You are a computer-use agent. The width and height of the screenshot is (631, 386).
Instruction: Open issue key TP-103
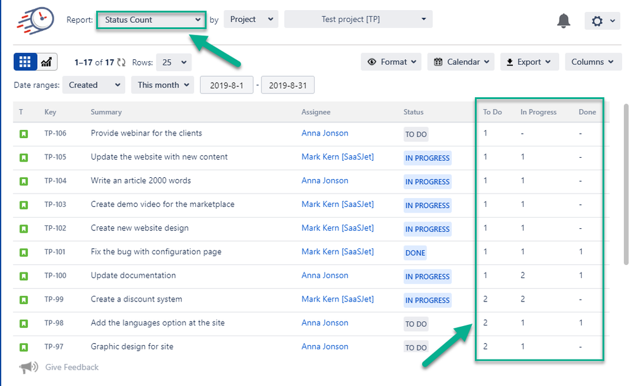[56, 204]
